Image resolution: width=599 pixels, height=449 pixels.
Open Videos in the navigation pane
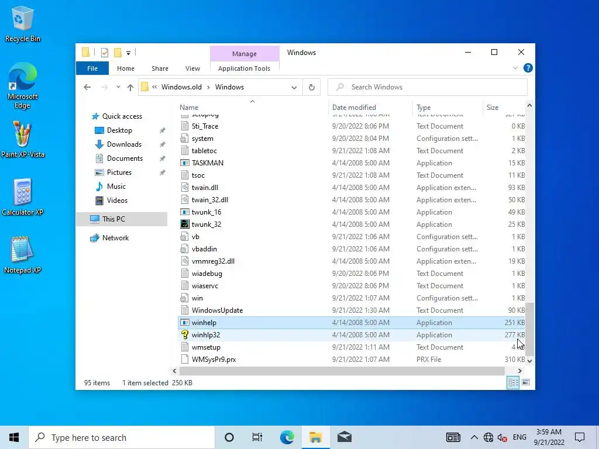pos(117,201)
